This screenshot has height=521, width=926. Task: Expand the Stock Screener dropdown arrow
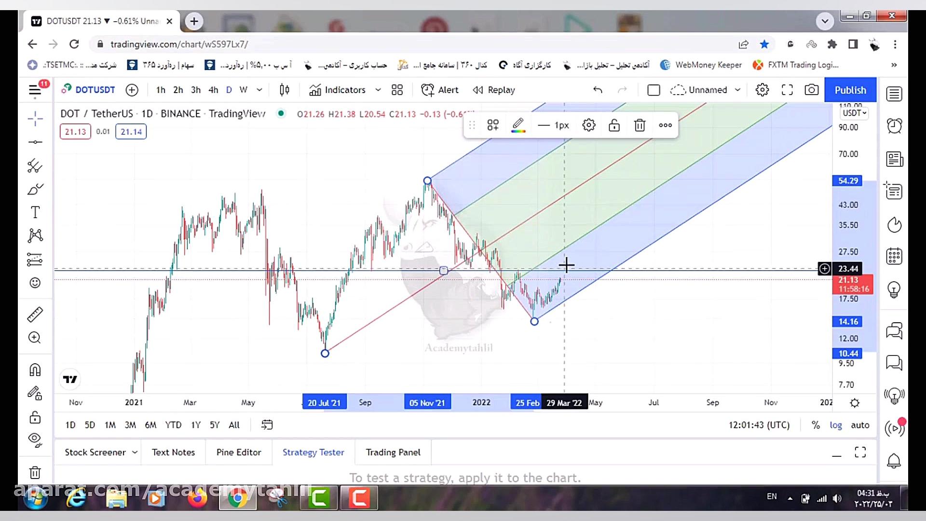[135, 452]
